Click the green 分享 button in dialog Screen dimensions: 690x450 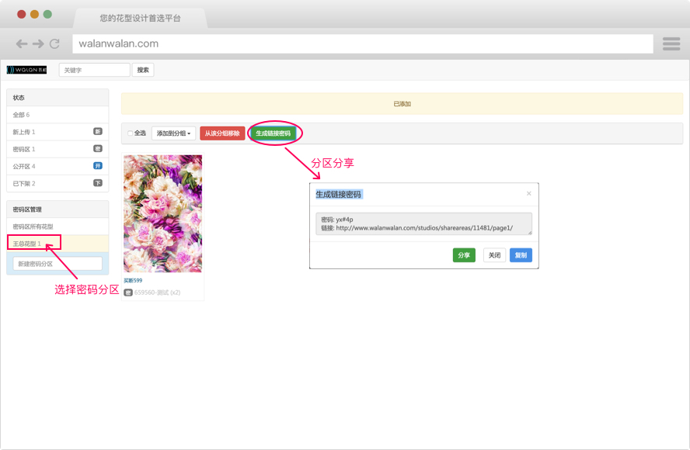pos(464,255)
